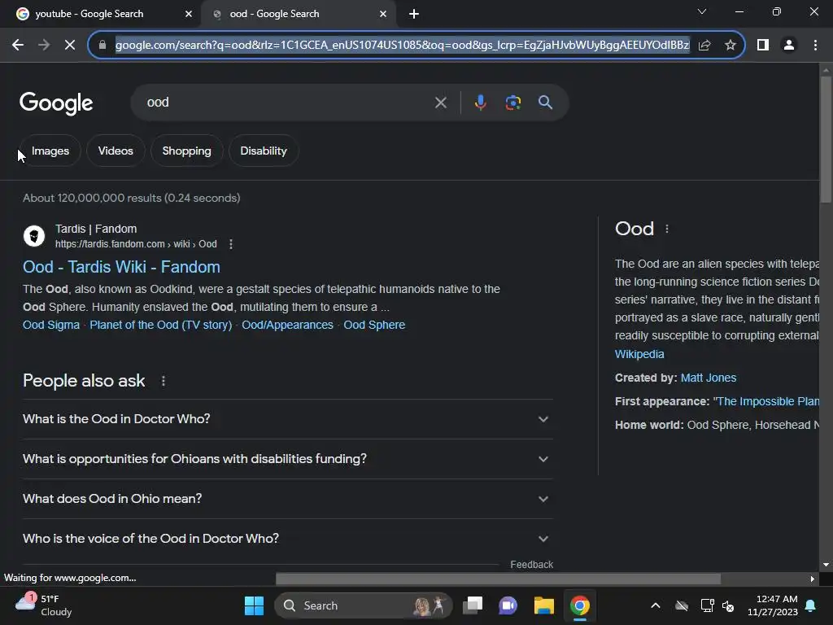Click horizontal scrollbar right arrow

pos(813,579)
